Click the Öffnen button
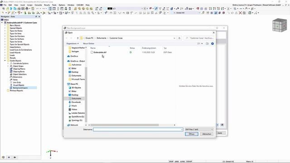The image size is (290, 163). tap(192, 134)
